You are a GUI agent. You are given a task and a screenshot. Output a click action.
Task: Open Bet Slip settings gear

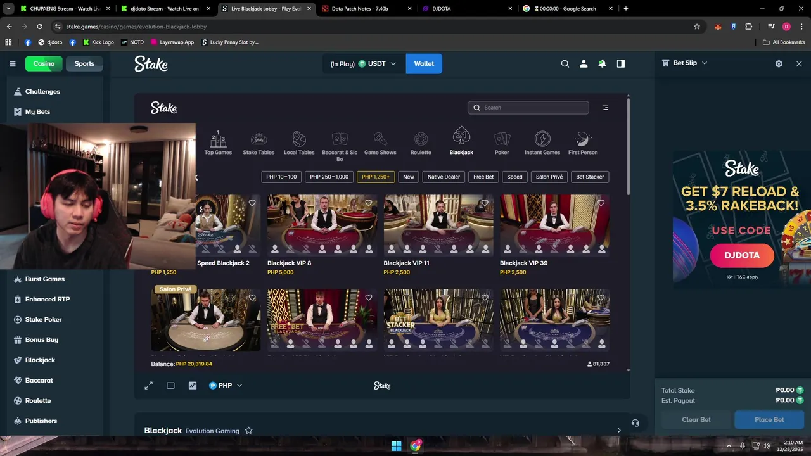point(779,63)
